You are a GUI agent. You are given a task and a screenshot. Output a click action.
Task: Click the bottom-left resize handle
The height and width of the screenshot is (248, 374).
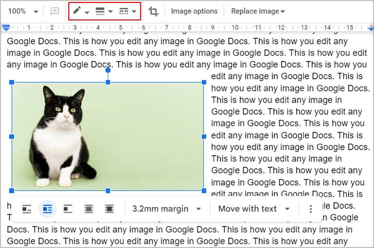[11, 191]
